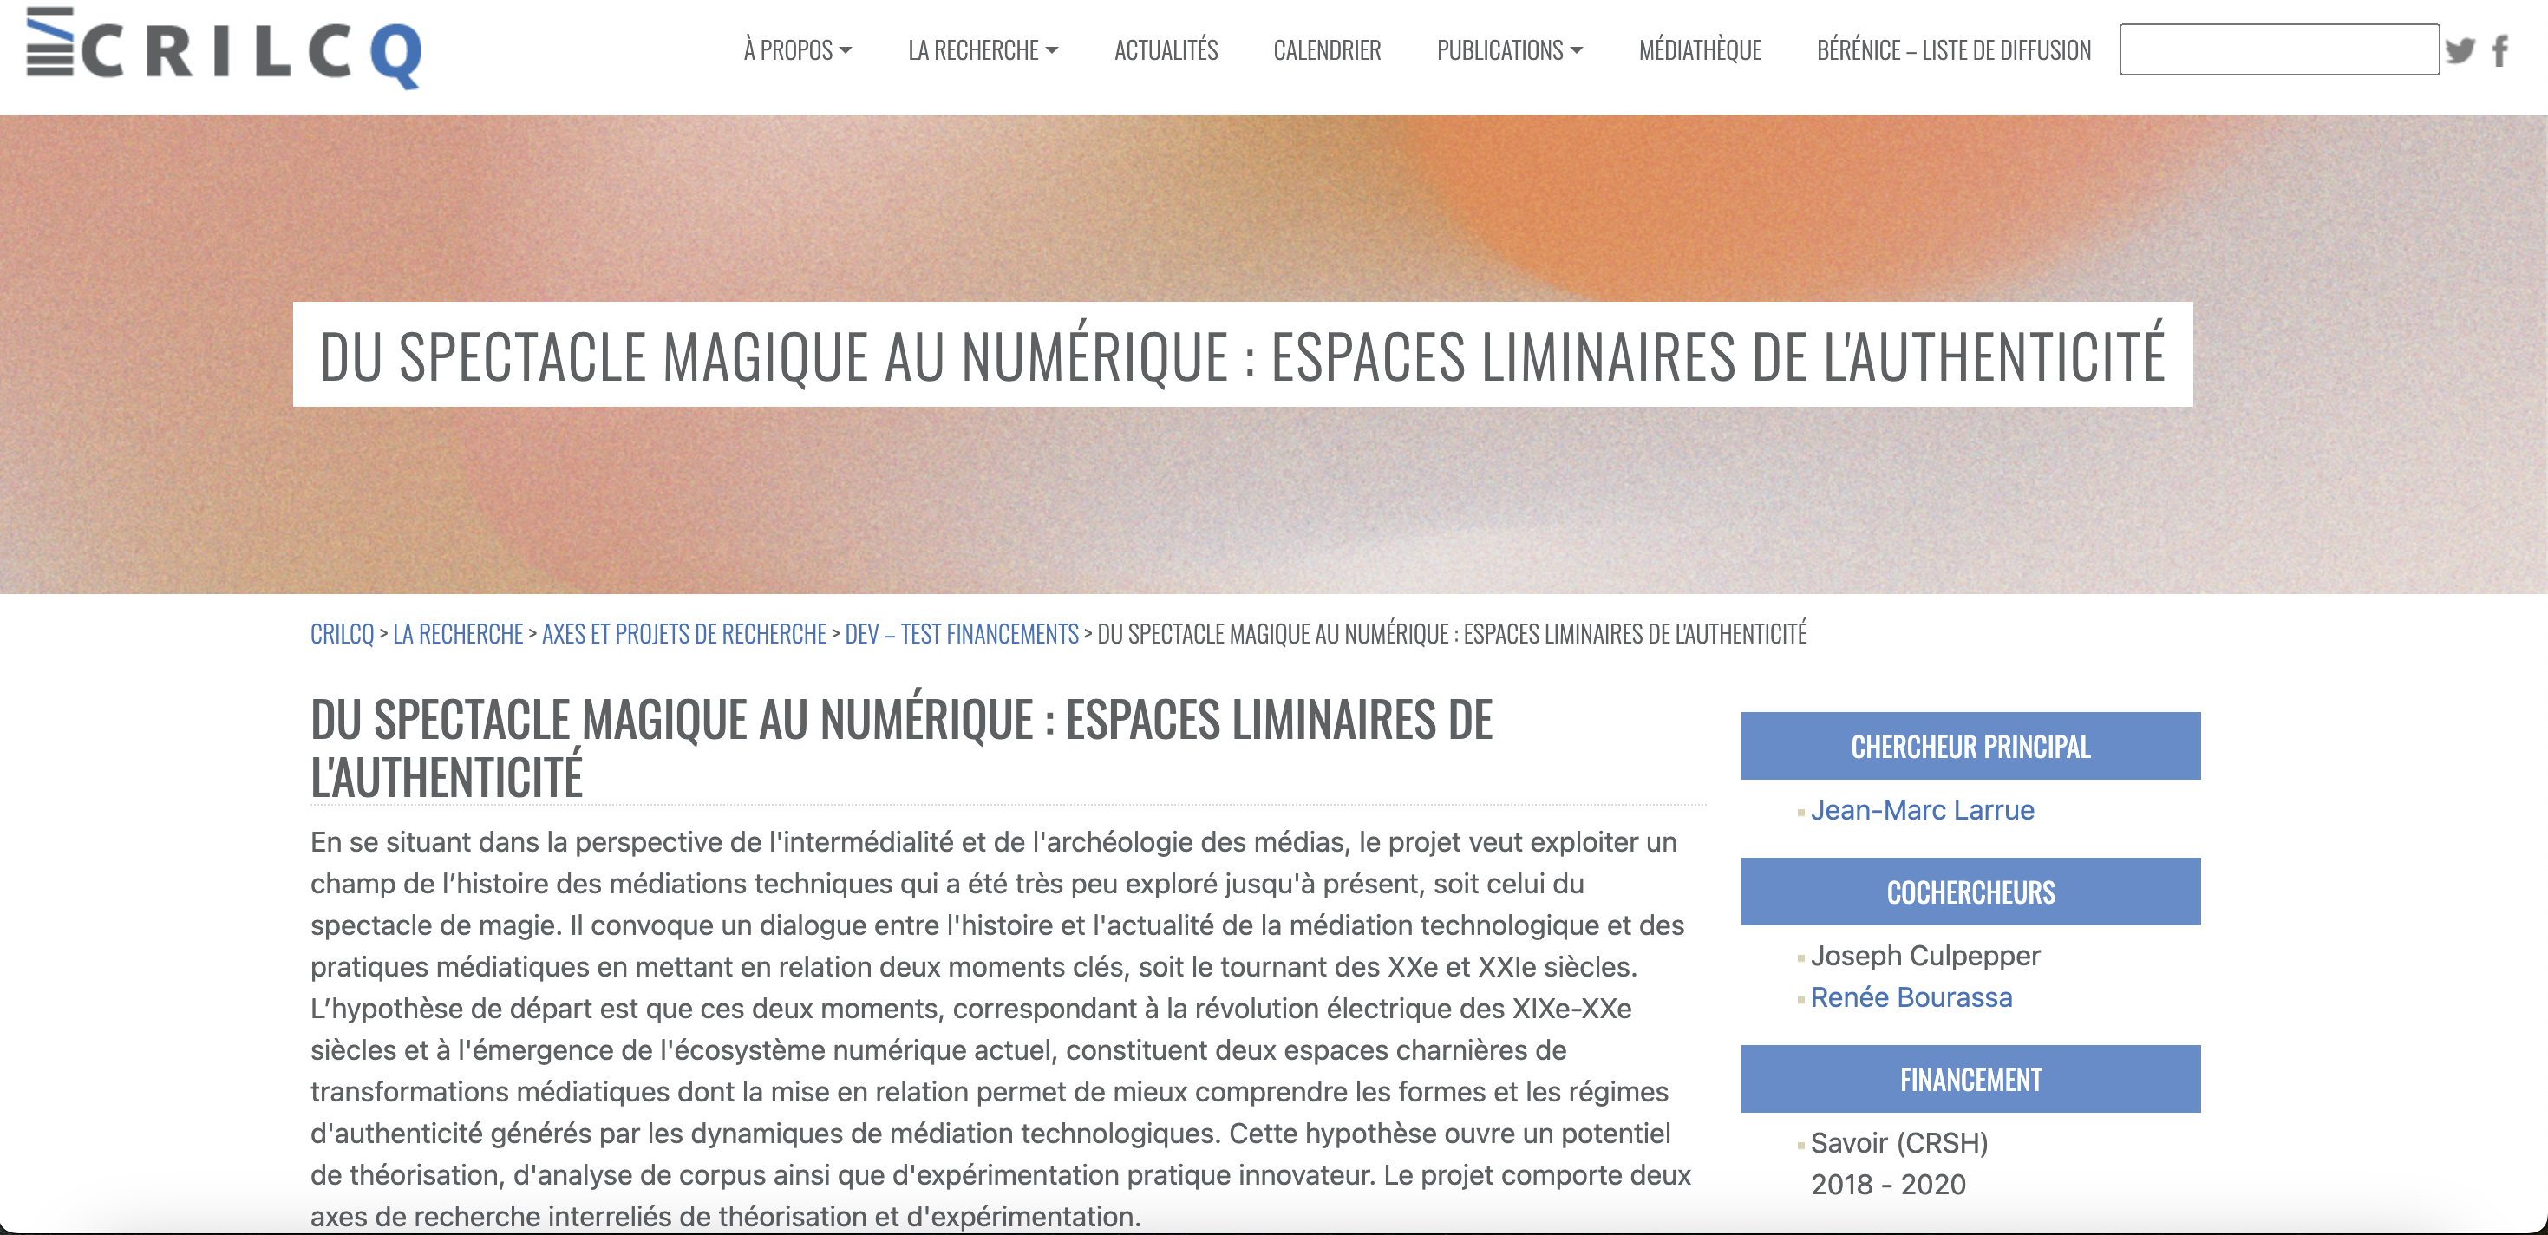This screenshot has width=2548, height=1235.
Task: Select MÉDIATHÈQUE in the top navigation
Action: (1699, 50)
